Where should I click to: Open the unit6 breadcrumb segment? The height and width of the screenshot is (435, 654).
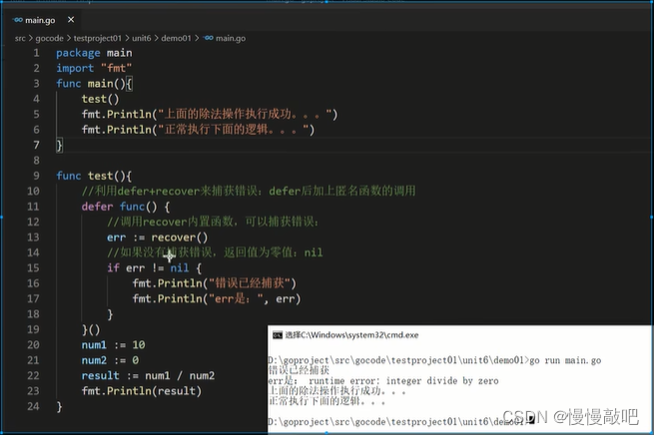point(142,38)
